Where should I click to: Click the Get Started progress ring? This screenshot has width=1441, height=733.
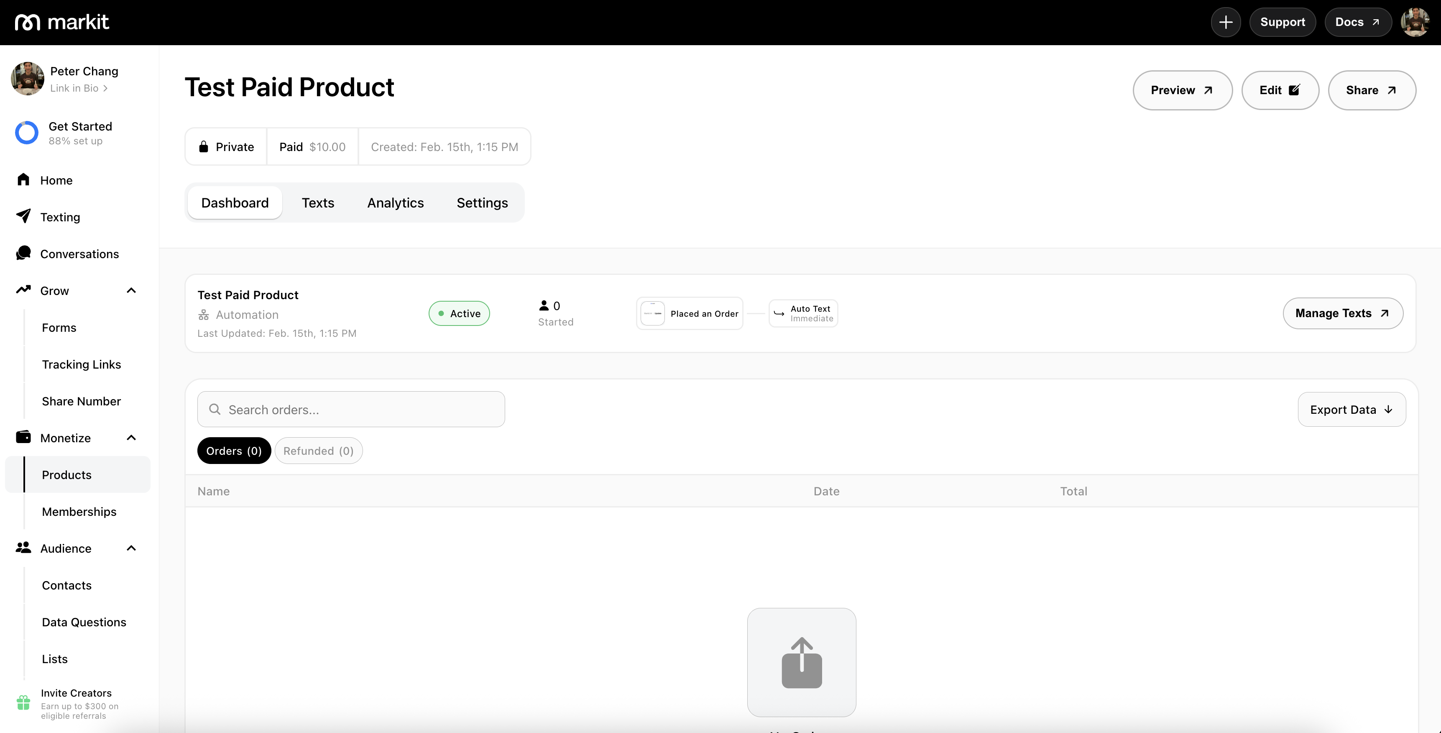click(27, 133)
